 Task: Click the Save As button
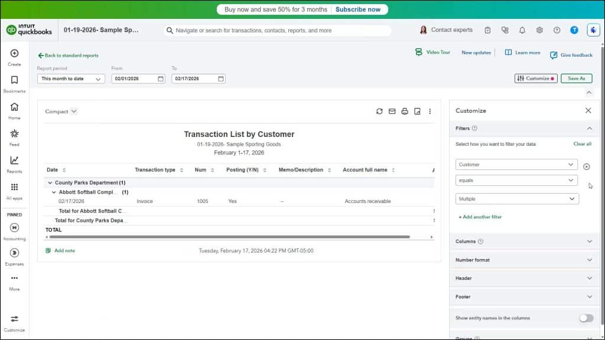(x=576, y=77)
